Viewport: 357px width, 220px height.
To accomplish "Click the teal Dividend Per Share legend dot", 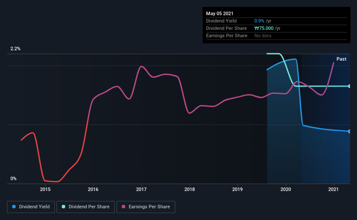I will click(63, 207).
